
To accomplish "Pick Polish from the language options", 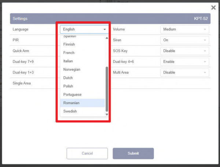I will click(82, 86).
